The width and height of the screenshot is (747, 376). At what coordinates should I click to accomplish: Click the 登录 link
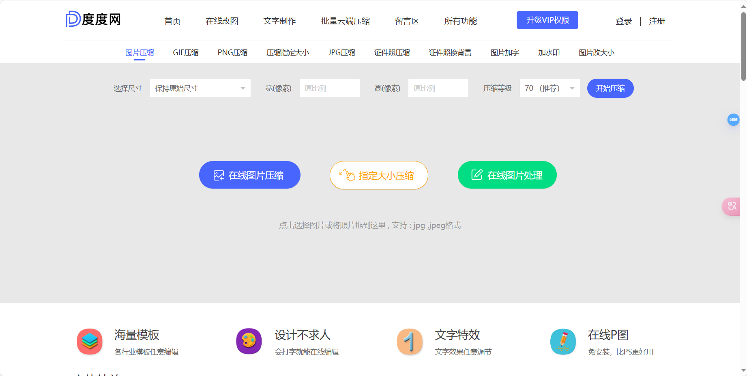(x=623, y=21)
